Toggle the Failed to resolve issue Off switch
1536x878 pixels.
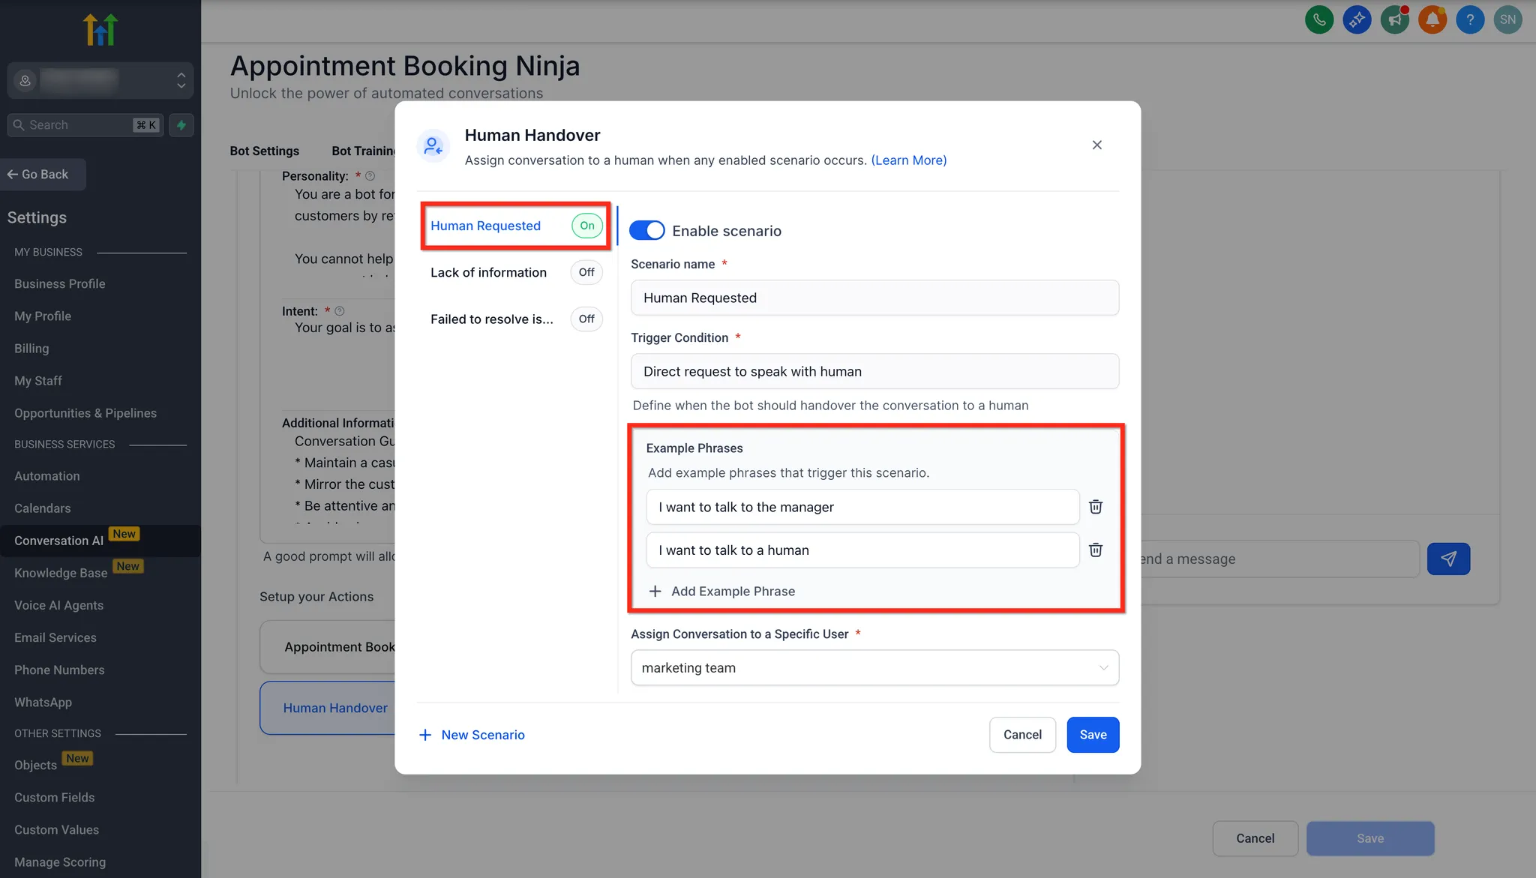tap(586, 319)
